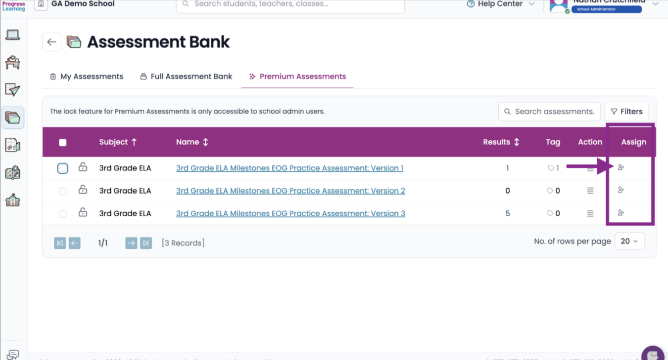668x360 pixels.
Task: Open the Action menu for Version 3
Action: 590,213
